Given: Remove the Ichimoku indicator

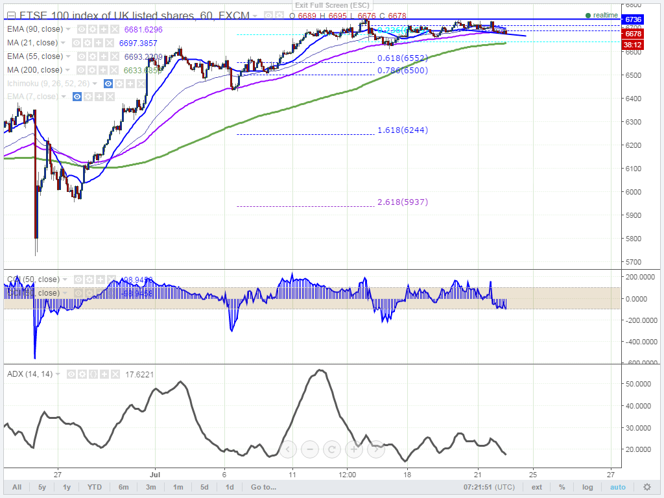Looking at the screenshot, I should tap(141, 84).
